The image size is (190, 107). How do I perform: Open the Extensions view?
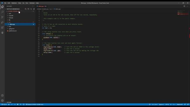pyautogui.click(x=2, y=27)
